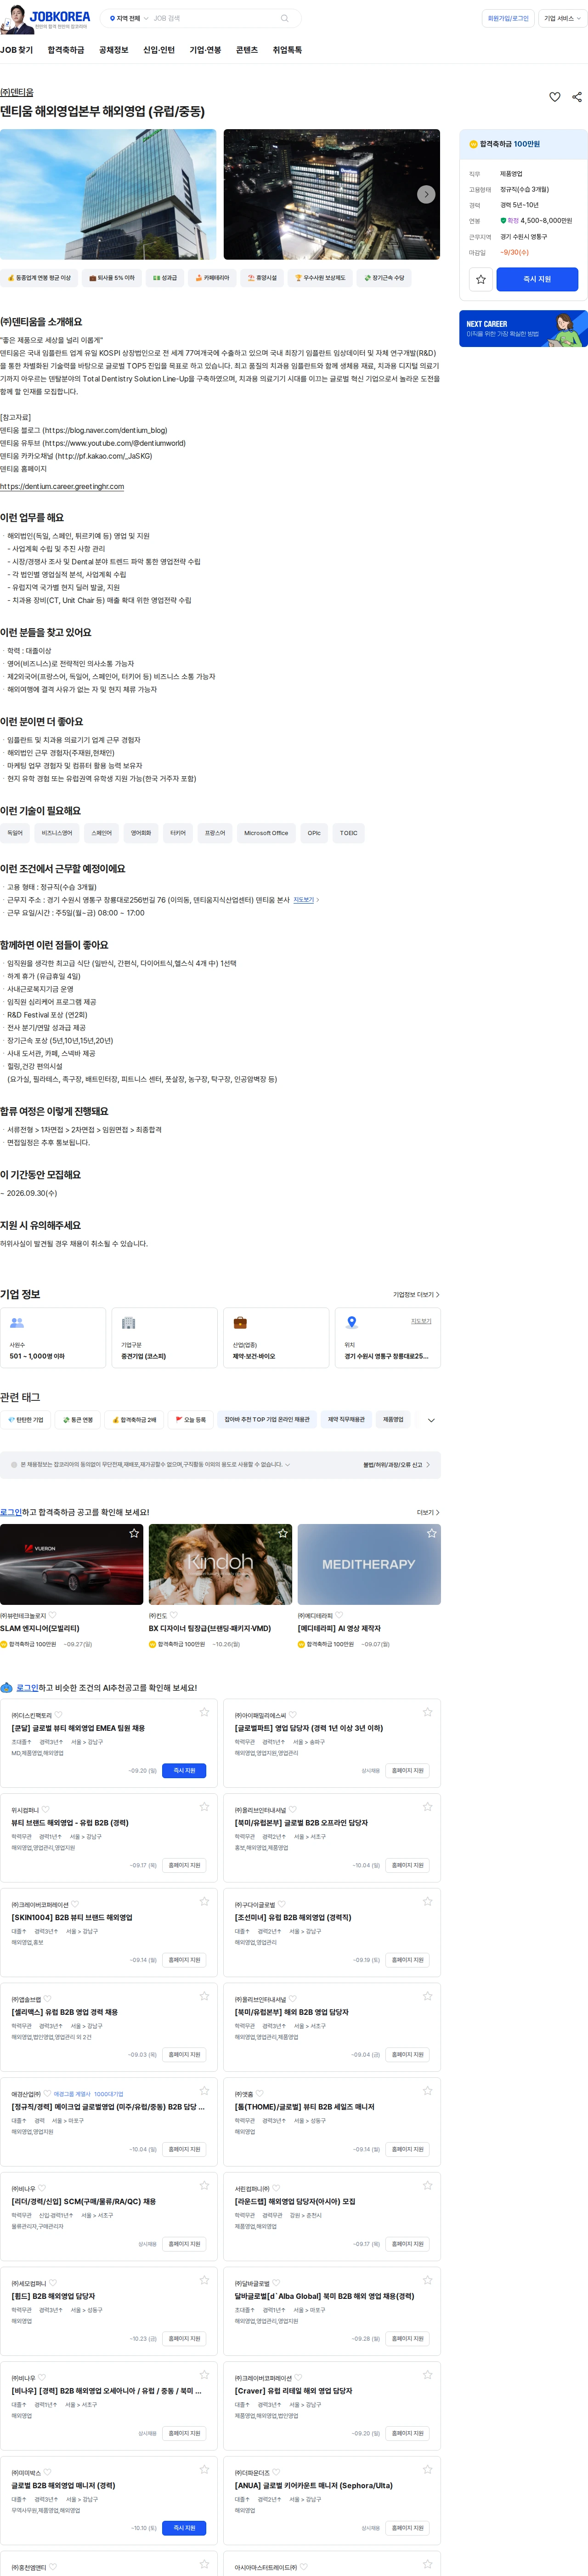Click the search magnifier icon

tap(284, 18)
